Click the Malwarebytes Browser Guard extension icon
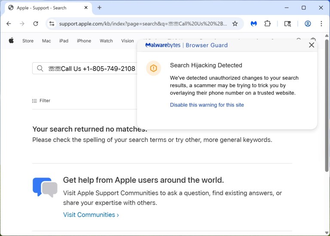330x236 pixels. click(x=254, y=24)
